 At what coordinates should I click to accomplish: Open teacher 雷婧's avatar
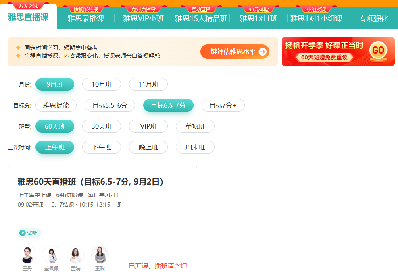(76, 255)
